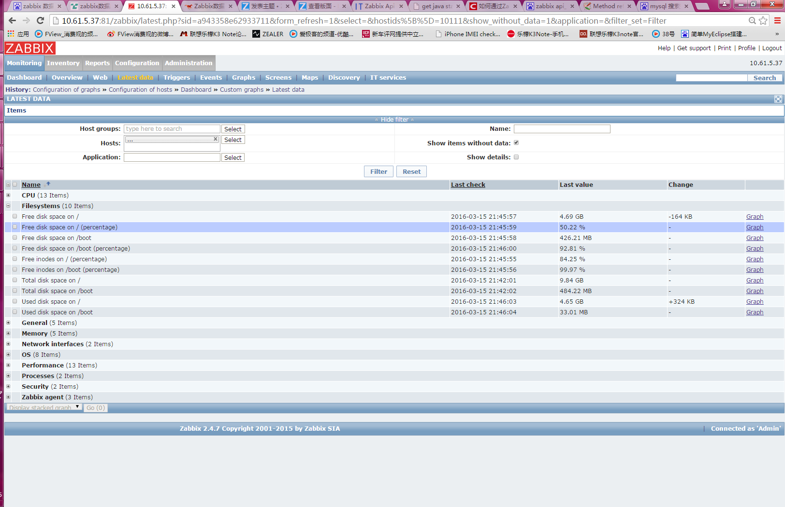The width and height of the screenshot is (785, 507).
Task: Click the Profile link
Action: click(x=746, y=48)
